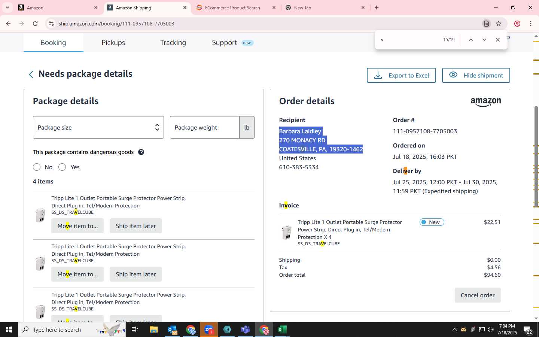Screen dimensions: 539x337
Task: Close the find bar
Action: (x=498, y=40)
